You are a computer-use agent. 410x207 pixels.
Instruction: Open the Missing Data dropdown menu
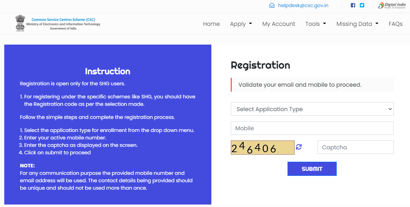coord(358,24)
